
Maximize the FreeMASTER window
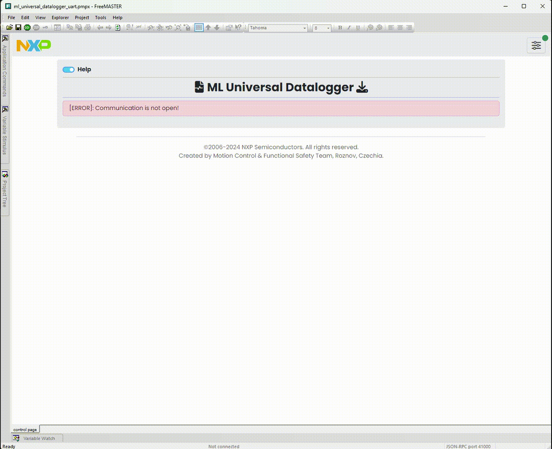[524, 6]
